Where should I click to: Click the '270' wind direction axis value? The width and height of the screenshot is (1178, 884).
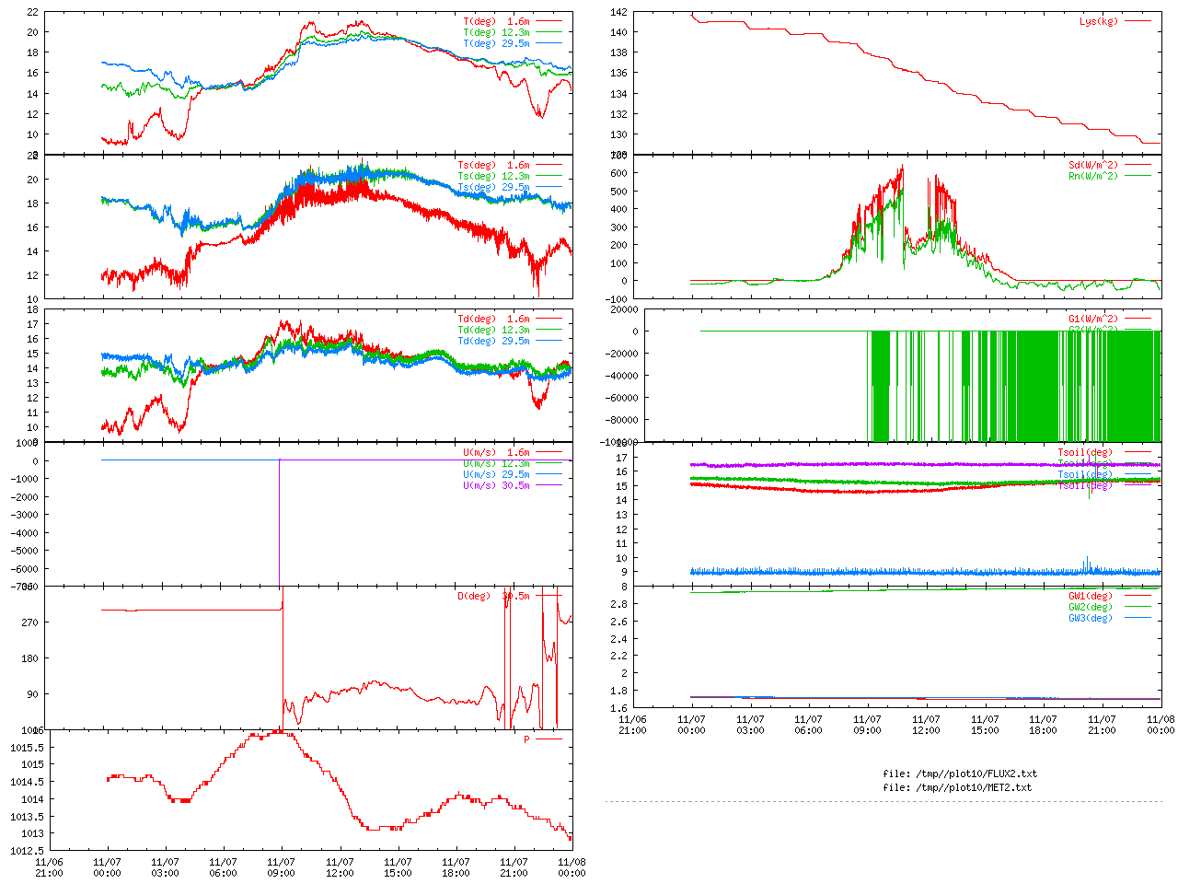pos(29,622)
